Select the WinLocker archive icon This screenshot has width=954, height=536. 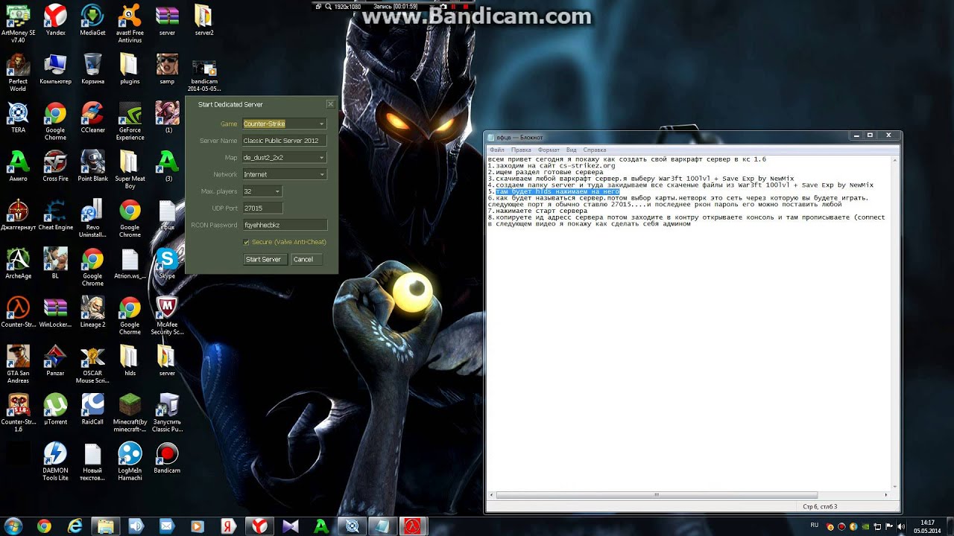pyautogui.click(x=55, y=311)
